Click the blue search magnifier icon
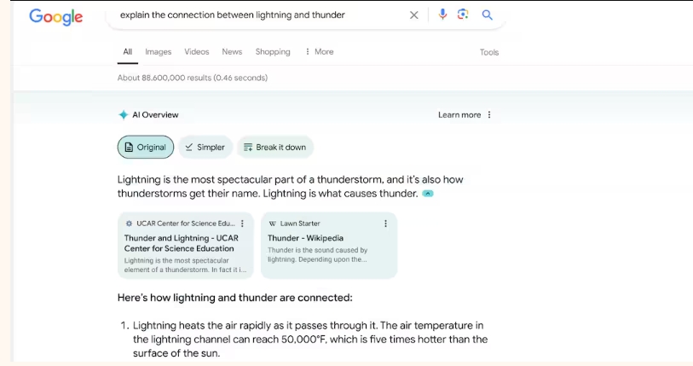The height and width of the screenshot is (366, 693). tap(488, 15)
